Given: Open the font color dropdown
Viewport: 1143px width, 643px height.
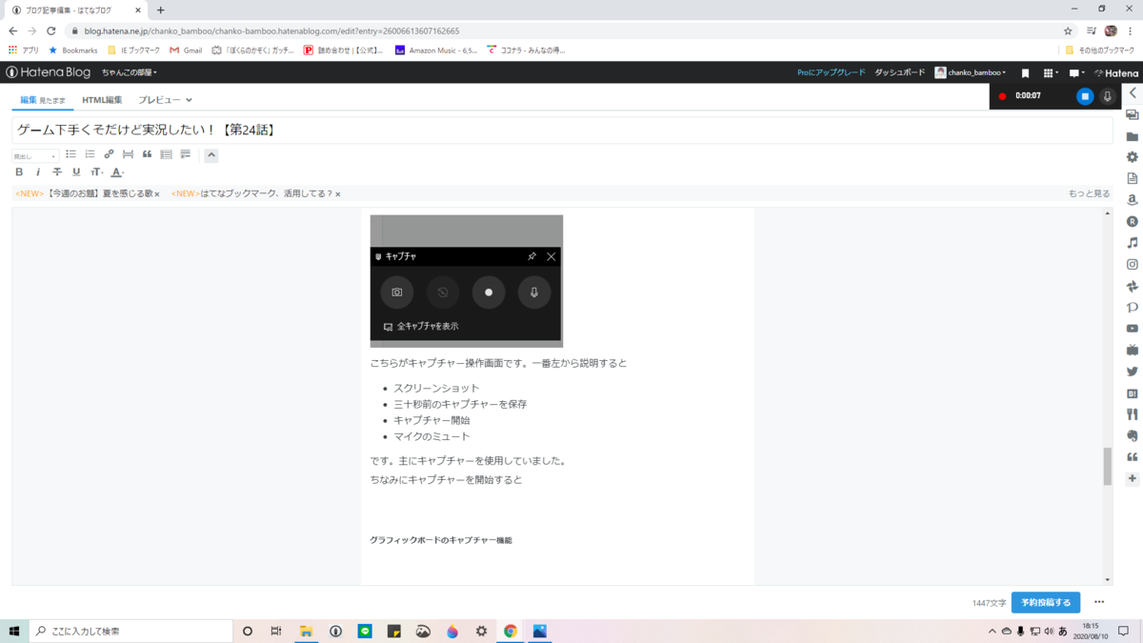Looking at the screenshot, I should (117, 172).
